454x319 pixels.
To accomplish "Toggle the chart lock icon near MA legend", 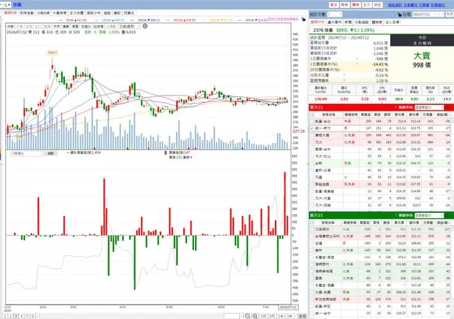I will (303, 19).
